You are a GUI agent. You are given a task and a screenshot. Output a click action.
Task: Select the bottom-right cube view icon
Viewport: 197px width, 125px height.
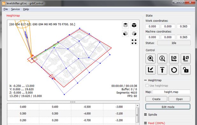pyautogui.click(x=134, y=33)
